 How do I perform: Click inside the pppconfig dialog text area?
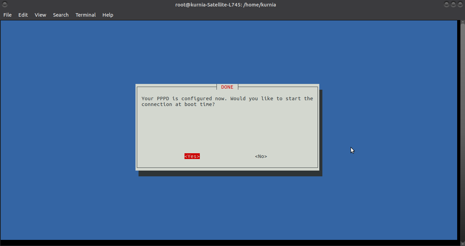[x=227, y=129]
